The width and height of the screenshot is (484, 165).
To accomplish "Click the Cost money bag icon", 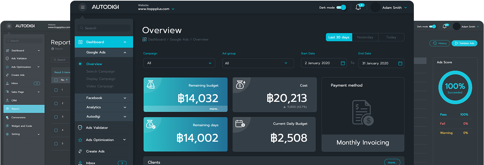I will pyautogui.click(x=241, y=85).
